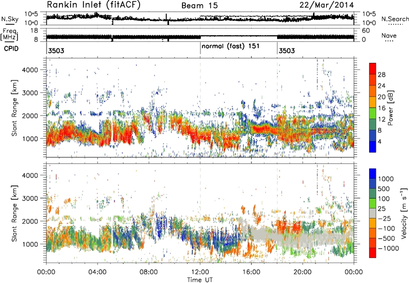
Task: Click the '-1000' tick on the velocity colorbar
Action: tap(389, 248)
